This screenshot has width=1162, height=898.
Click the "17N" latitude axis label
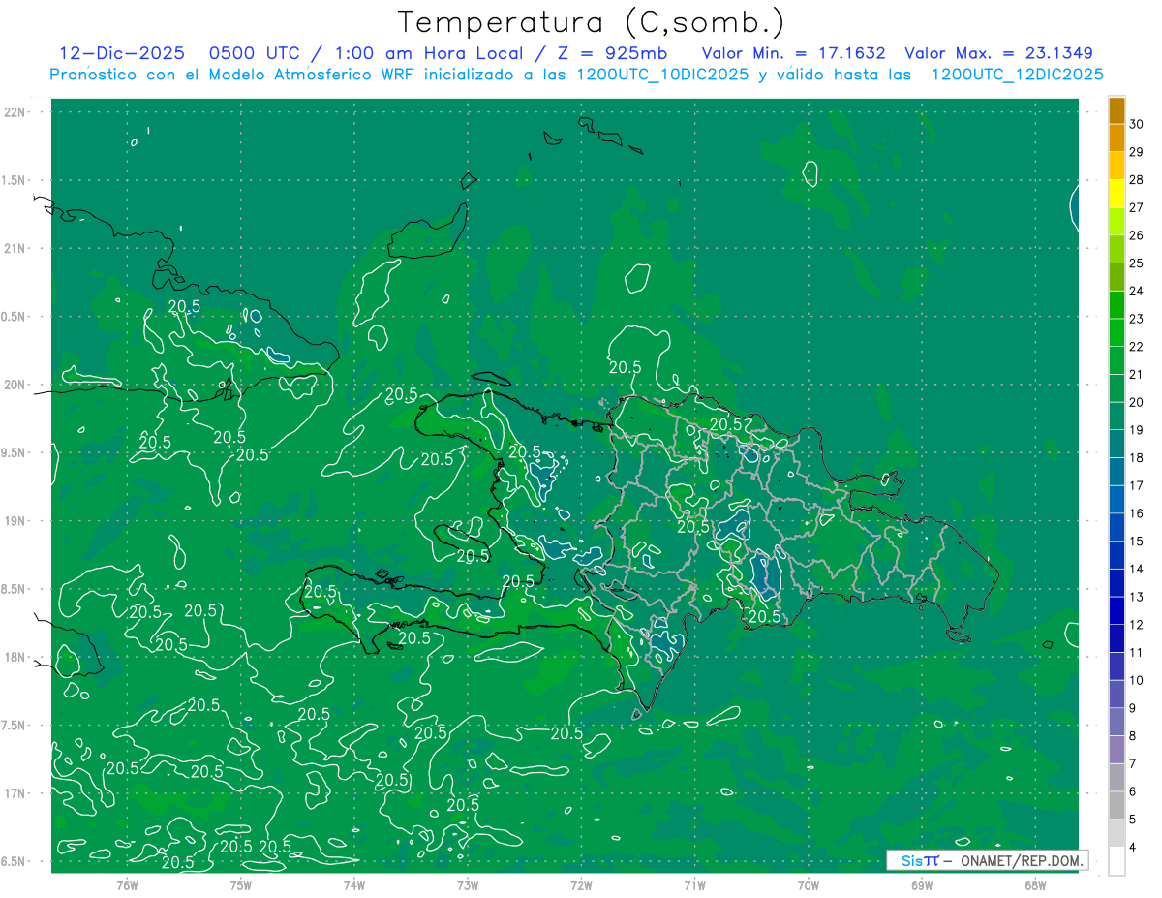16,793
